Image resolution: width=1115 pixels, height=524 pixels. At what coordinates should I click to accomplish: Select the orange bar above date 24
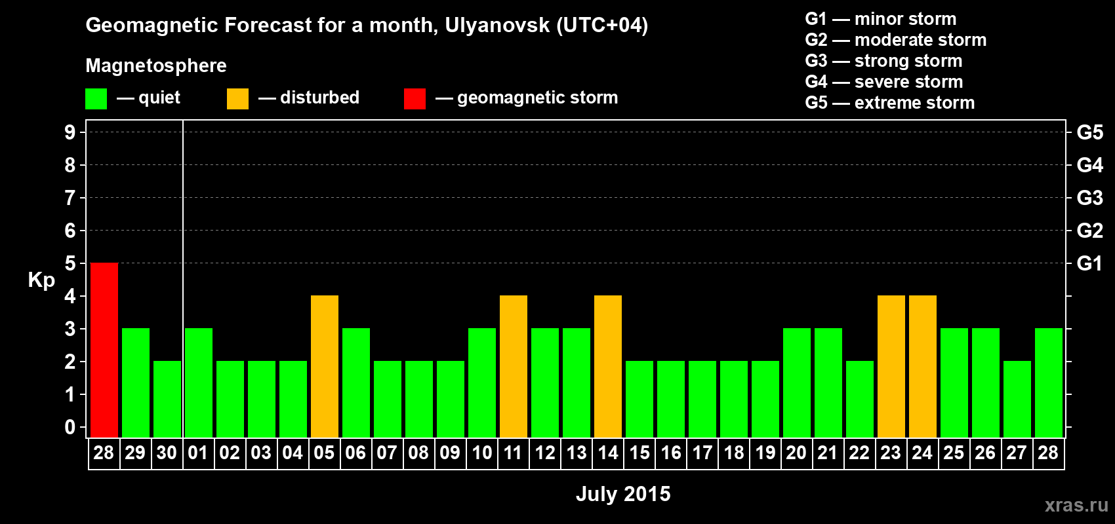click(923, 366)
